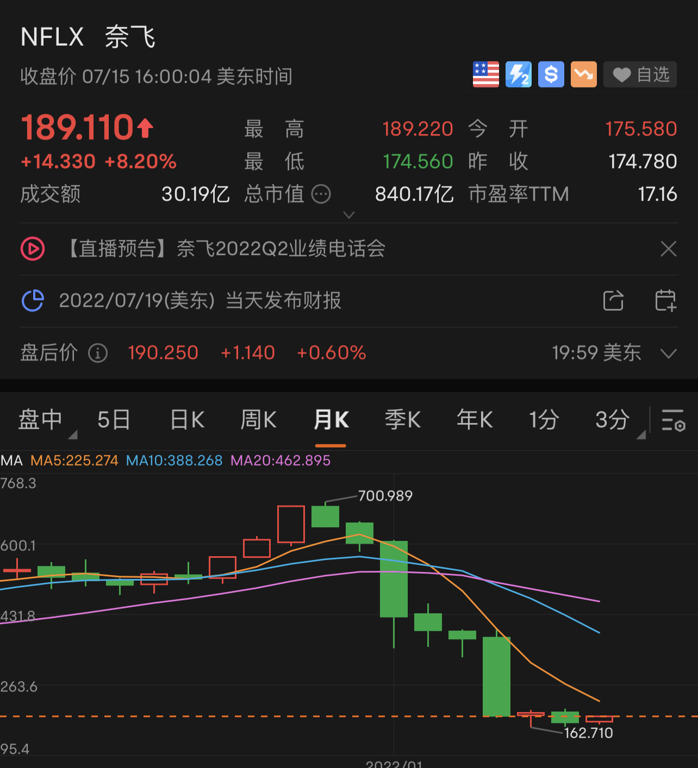Open the chart settings icon
Viewport: 698px width, 768px height.
tap(673, 420)
